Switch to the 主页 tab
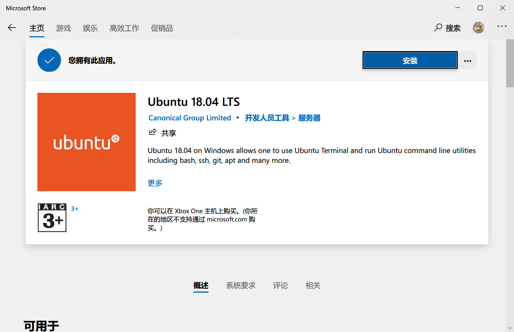Viewport: 514px width, 332px height. click(37, 28)
